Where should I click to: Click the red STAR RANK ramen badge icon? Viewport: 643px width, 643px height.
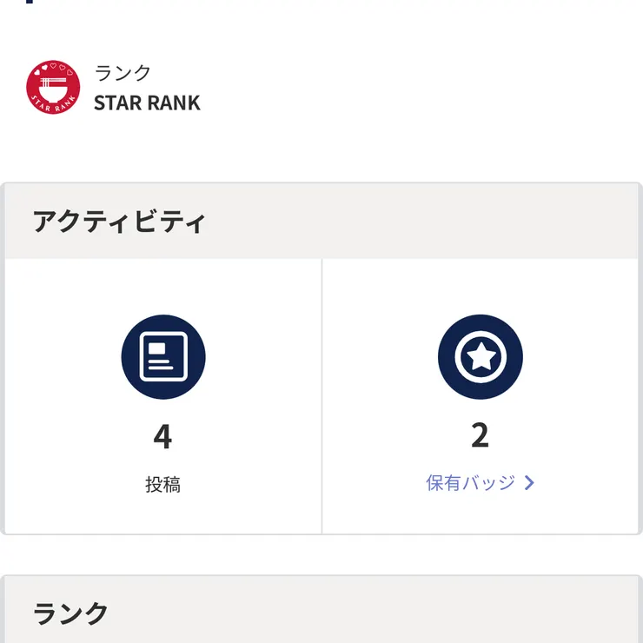[53, 88]
